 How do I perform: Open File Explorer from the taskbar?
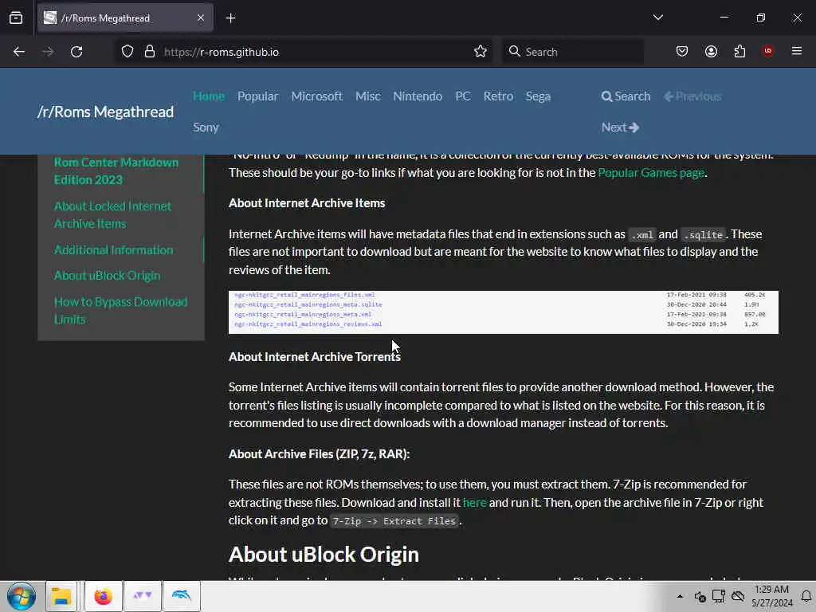(61, 596)
